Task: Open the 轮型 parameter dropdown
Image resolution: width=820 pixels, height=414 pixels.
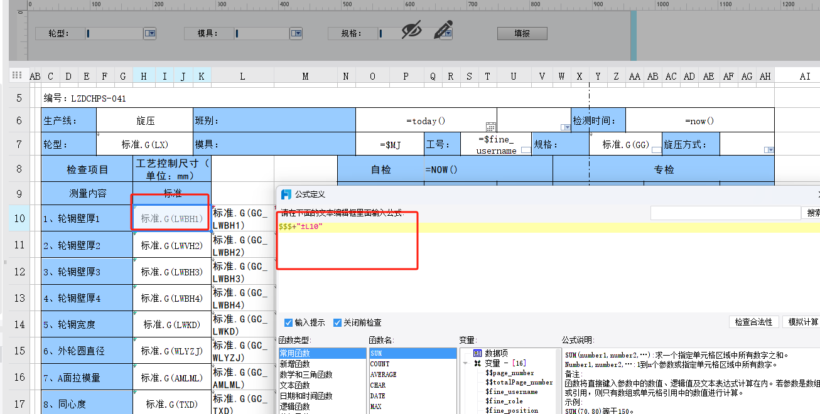Action: pyautogui.click(x=150, y=33)
